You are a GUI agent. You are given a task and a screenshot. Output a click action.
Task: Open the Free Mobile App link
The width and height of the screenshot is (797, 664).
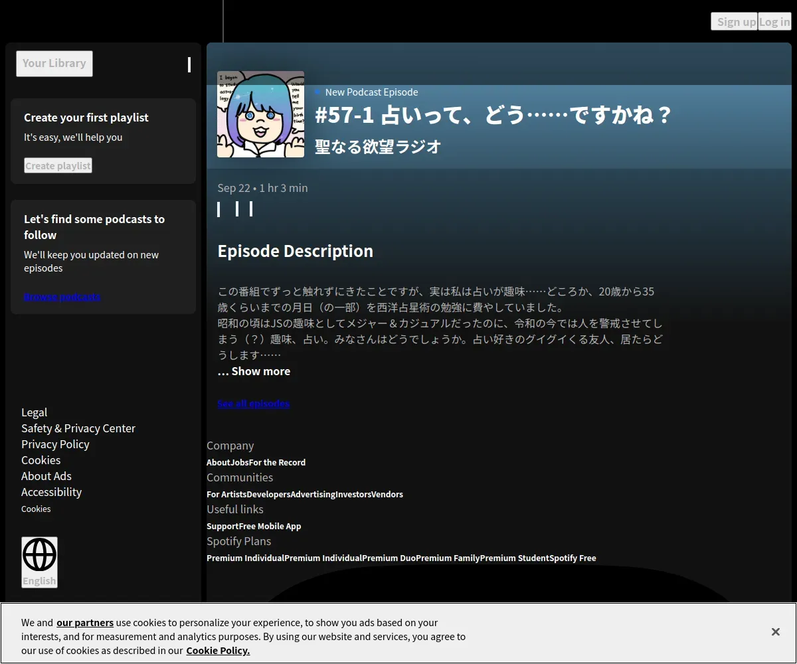click(270, 526)
